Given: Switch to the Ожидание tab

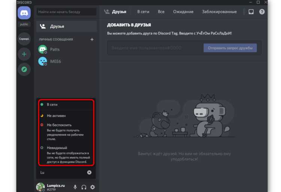Looking at the screenshot, I should coord(183,12).
